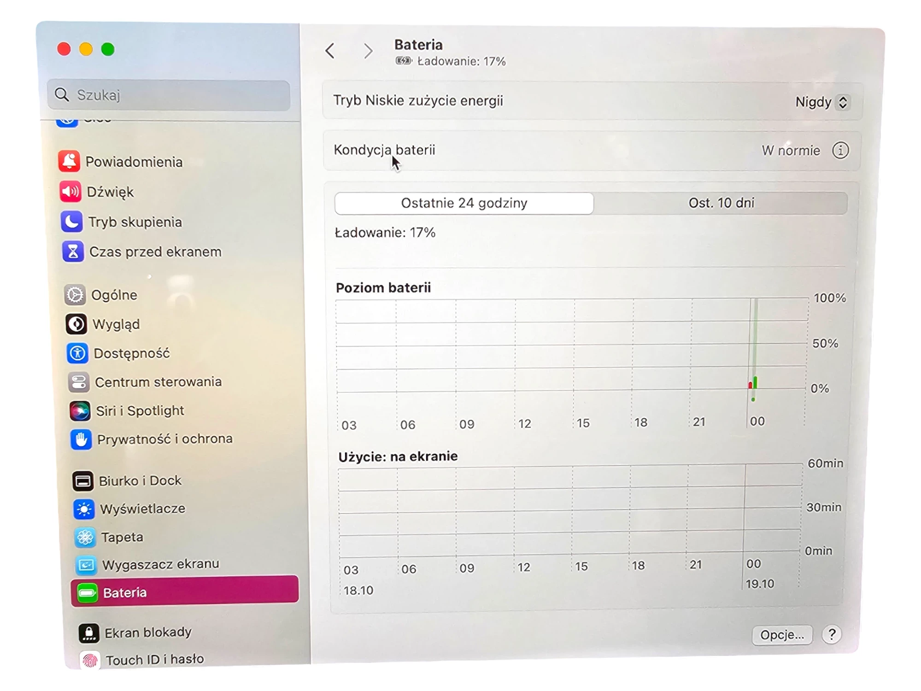Screen dimensions: 921x691
Task: Click the Wyświetlacze sun icon
Action: click(x=83, y=509)
